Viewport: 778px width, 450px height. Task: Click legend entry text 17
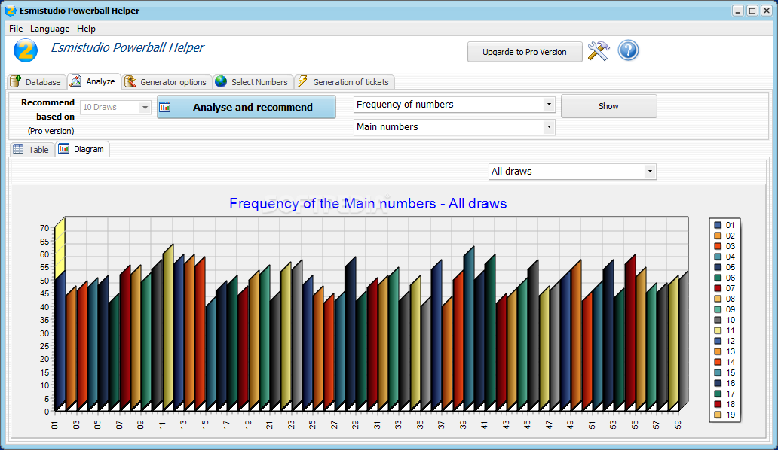pos(731,394)
